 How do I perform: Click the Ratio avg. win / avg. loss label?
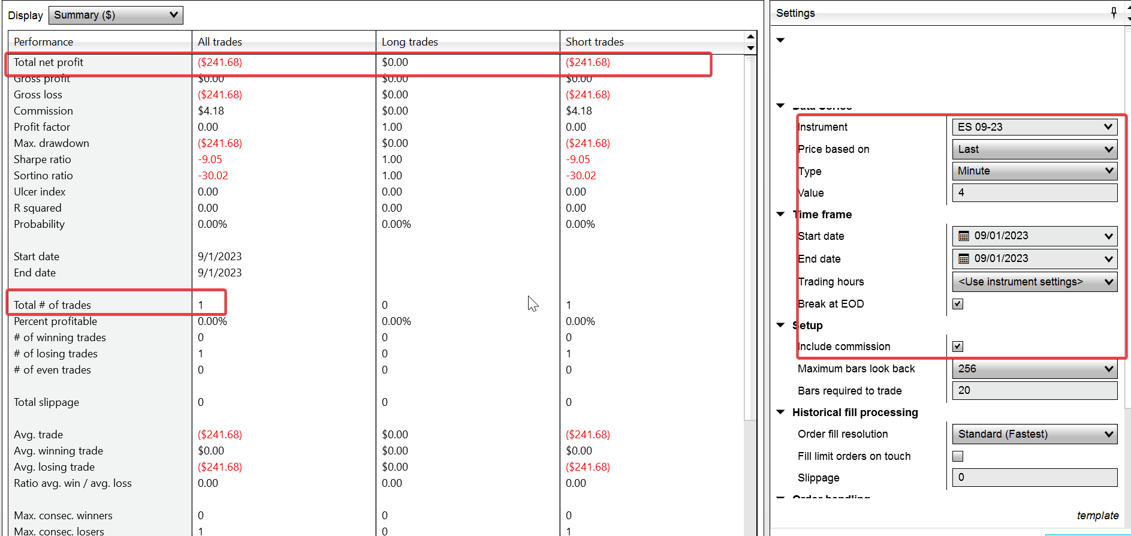click(73, 483)
